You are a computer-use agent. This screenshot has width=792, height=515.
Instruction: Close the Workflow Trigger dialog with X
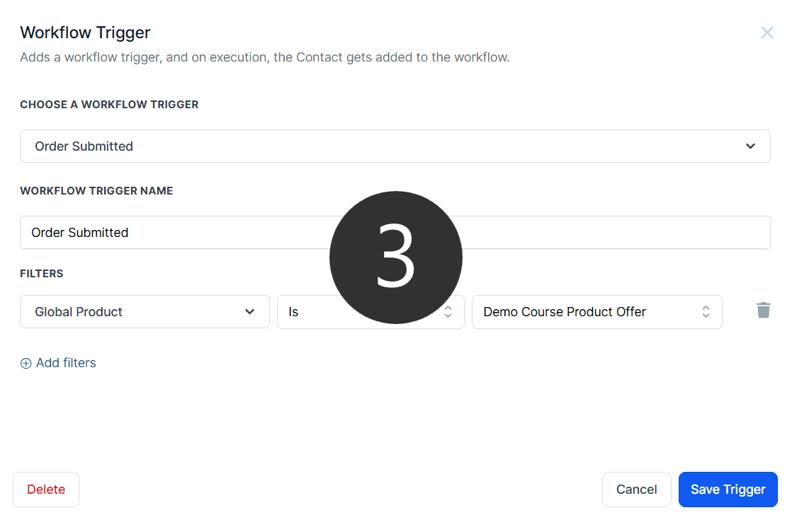pos(766,33)
